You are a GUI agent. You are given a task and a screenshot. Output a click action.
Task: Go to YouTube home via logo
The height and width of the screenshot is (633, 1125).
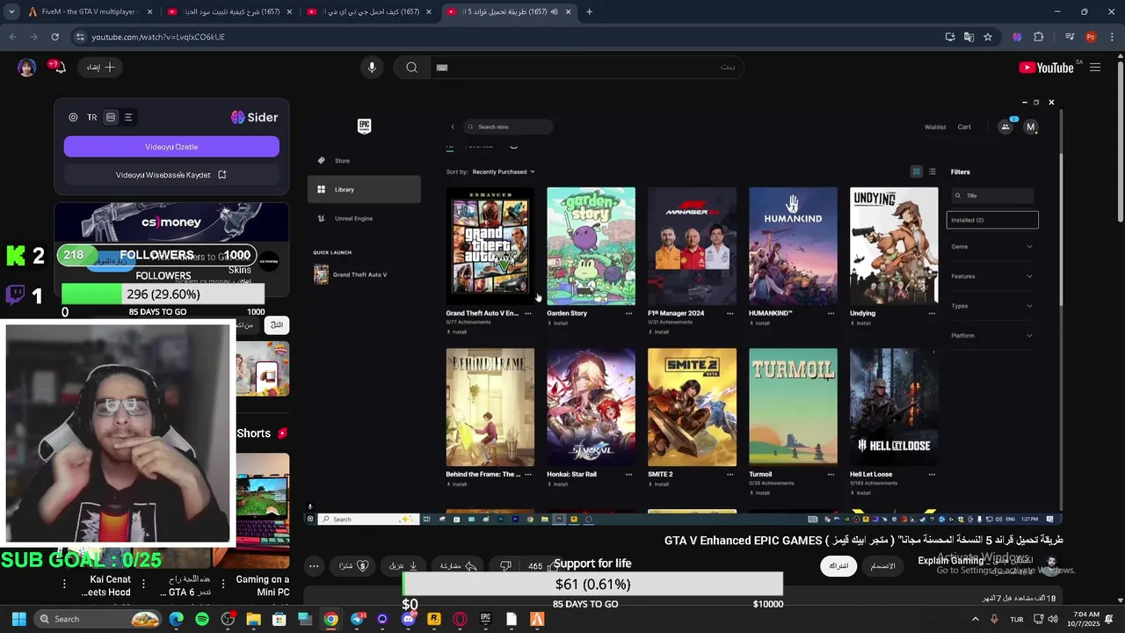1047,67
